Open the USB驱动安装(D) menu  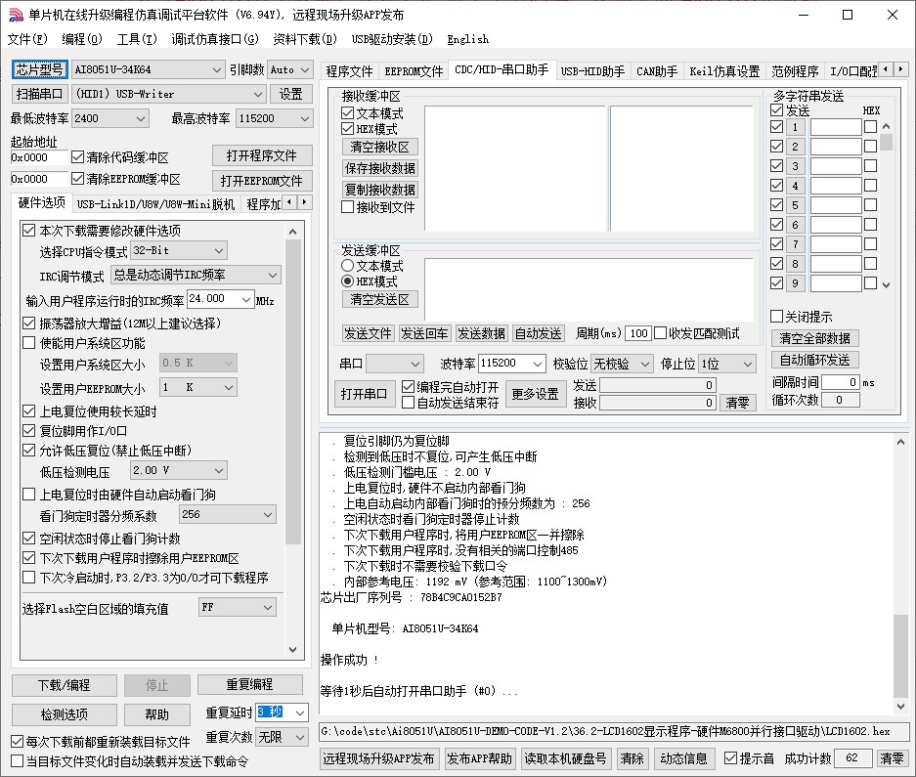(x=392, y=39)
